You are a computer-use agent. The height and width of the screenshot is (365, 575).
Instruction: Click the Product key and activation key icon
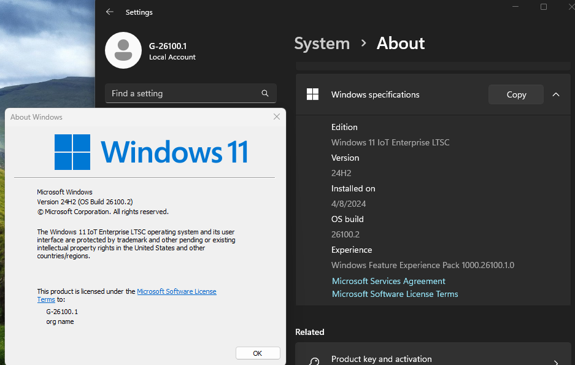[314, 361]
